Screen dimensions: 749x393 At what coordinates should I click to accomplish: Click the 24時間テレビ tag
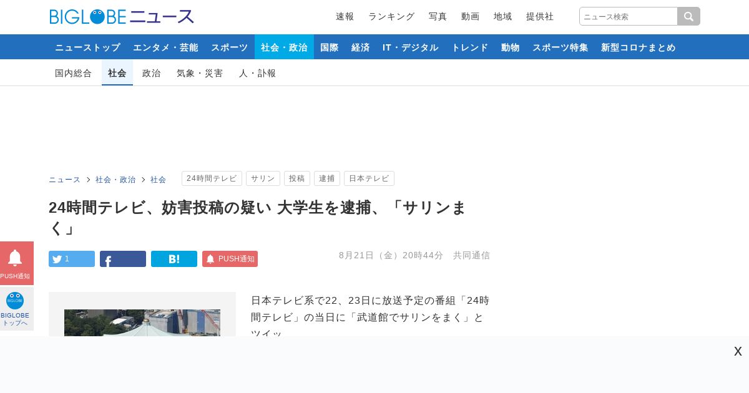212,178
